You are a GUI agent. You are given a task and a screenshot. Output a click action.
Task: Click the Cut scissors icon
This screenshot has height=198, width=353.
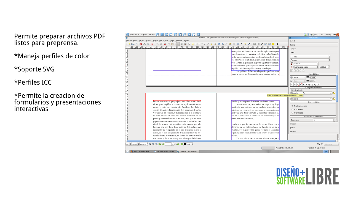click(165, 44)
